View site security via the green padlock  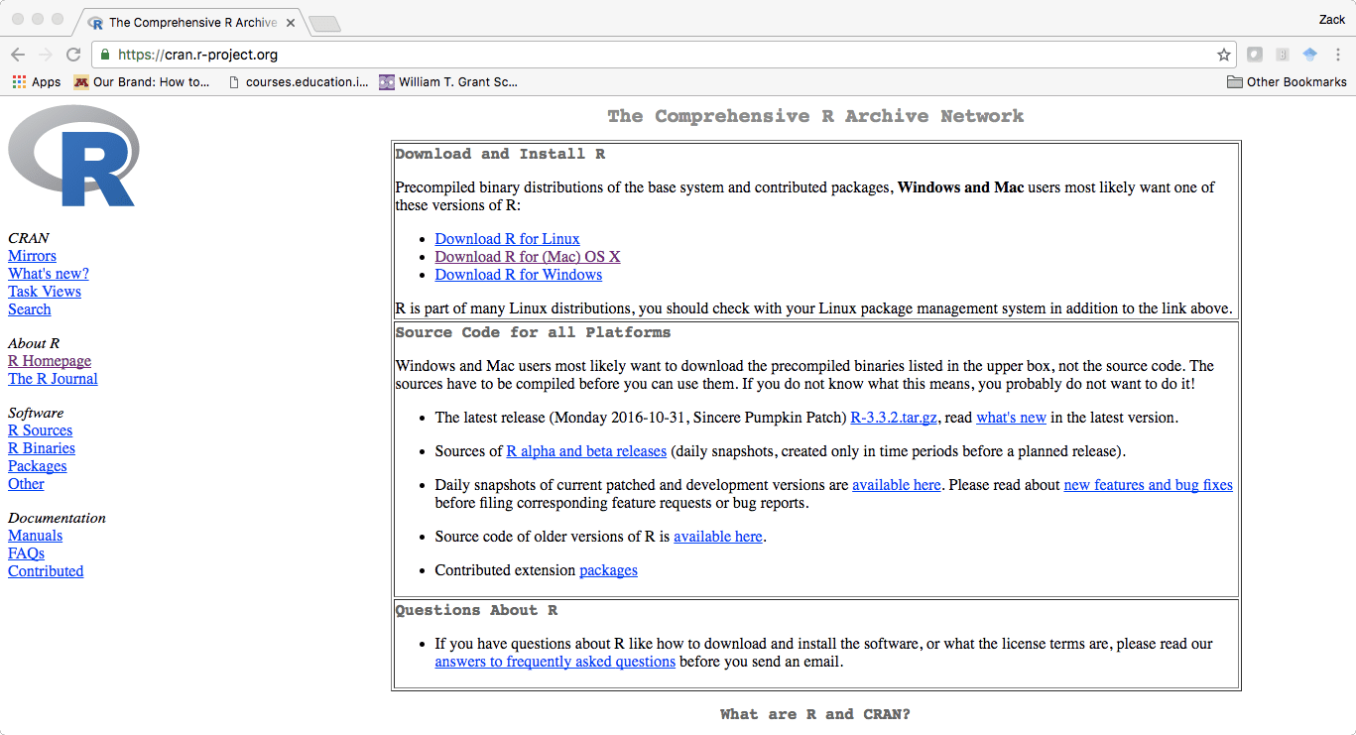(x=105, y=55)
